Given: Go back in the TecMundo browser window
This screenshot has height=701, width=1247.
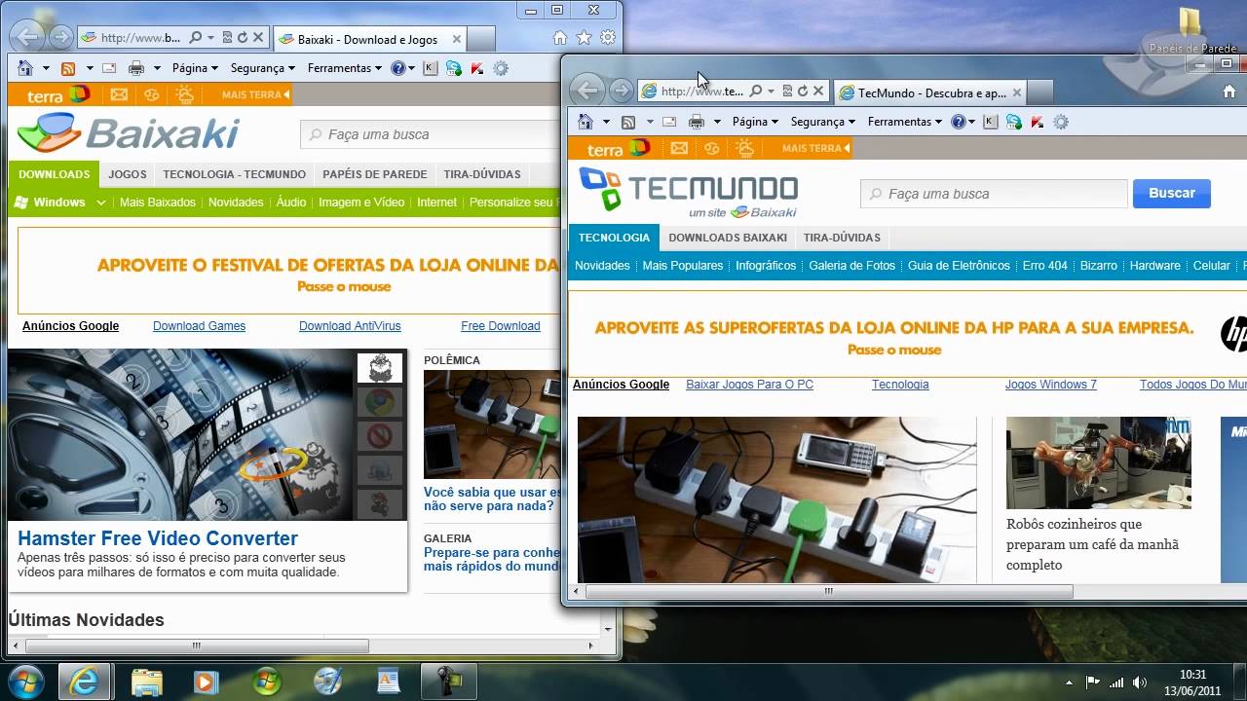Looking at the screenshot, I should point(587,91).
